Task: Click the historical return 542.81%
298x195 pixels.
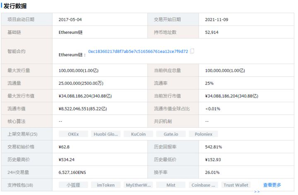Action: pos(214,147)
